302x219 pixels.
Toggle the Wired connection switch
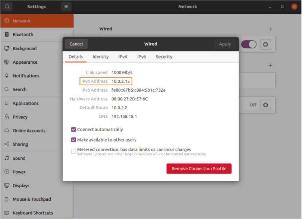click(x=249, y=44)
